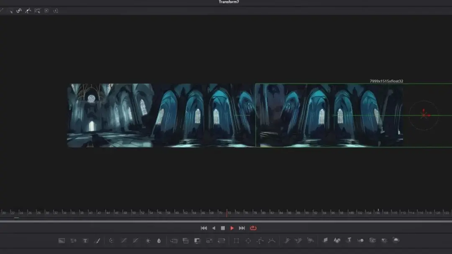Add an Ellipse mask tool
The width and height of the screenshot is (452, 254).
(248, 241)
